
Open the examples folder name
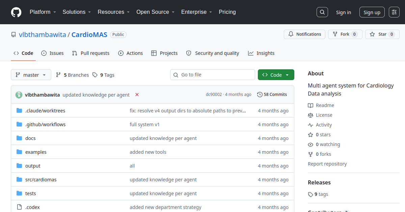point(36,152)
